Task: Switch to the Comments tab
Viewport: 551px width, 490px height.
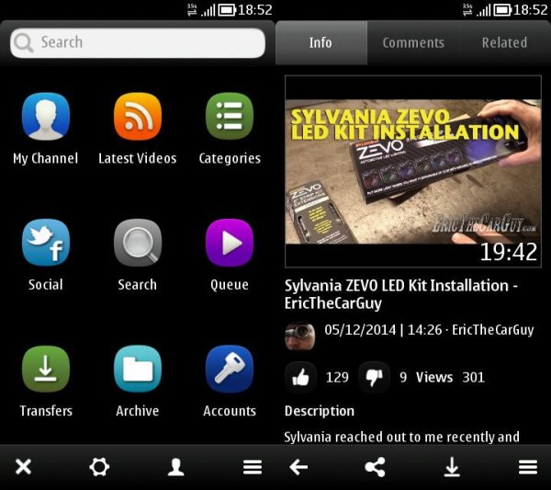Action: click(x=413, y=43)
